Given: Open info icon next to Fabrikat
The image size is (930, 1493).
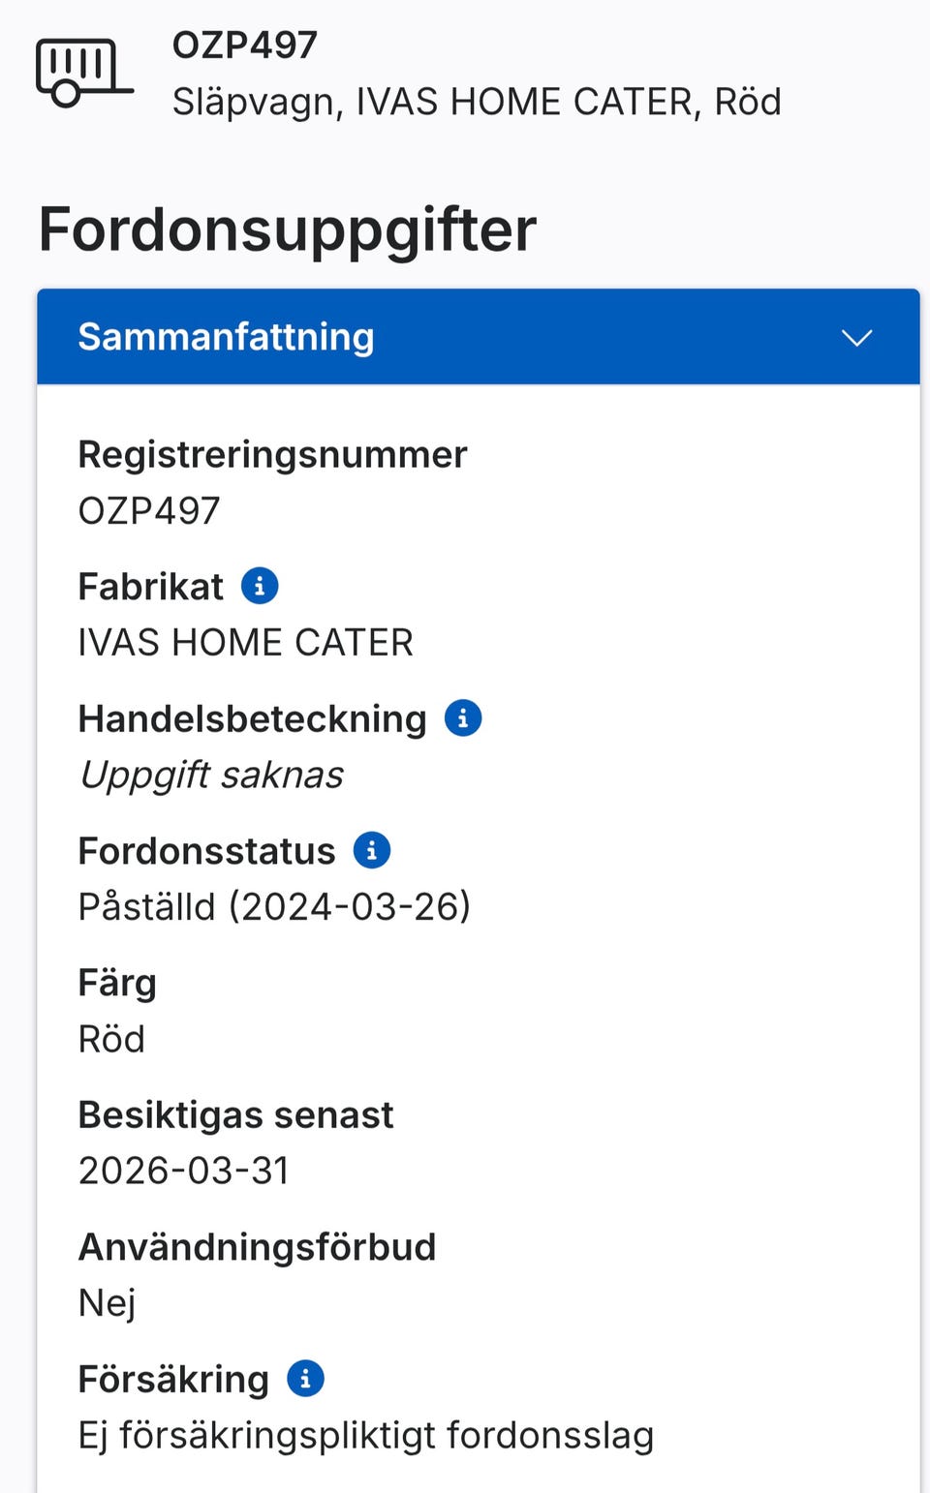Looking at the screenshot, I should pyautogui.click(x=260, y=586).
